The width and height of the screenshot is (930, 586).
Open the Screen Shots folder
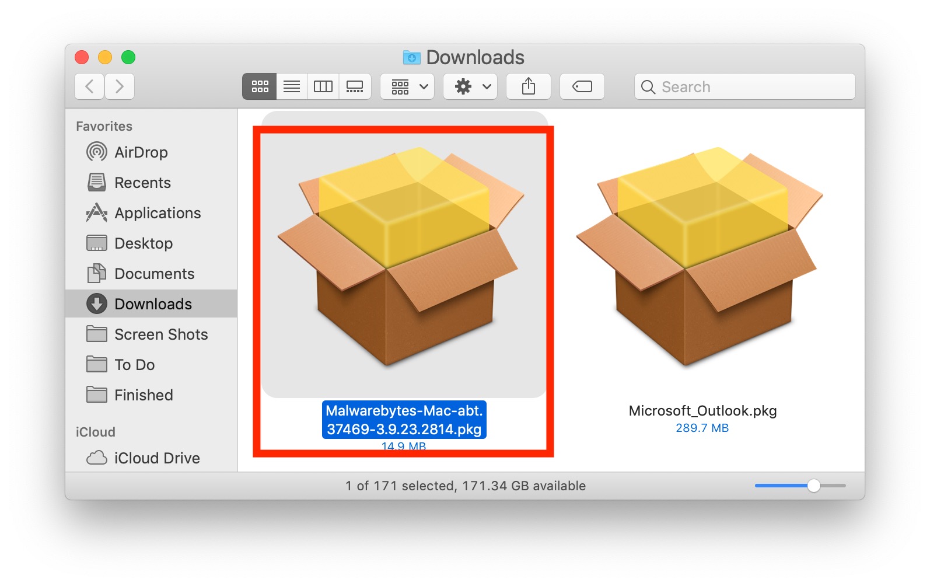point(151,334)
